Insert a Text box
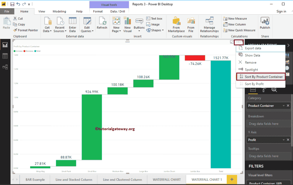 pyautogui.click(x=154, y=19)
